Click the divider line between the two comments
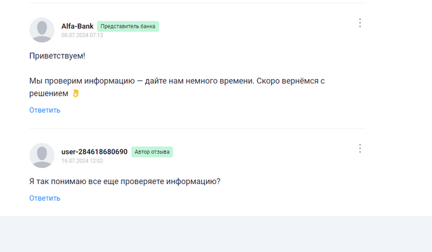The height and width of the screenshot is (252, 432). [x=197, y=128]
